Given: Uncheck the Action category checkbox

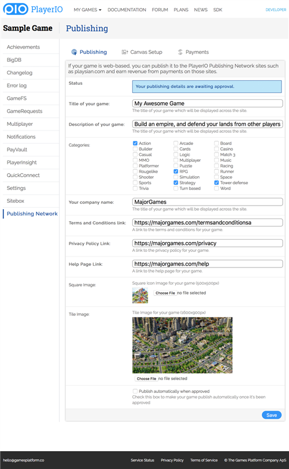Looking at the screenshot, I should coord(135,143).
